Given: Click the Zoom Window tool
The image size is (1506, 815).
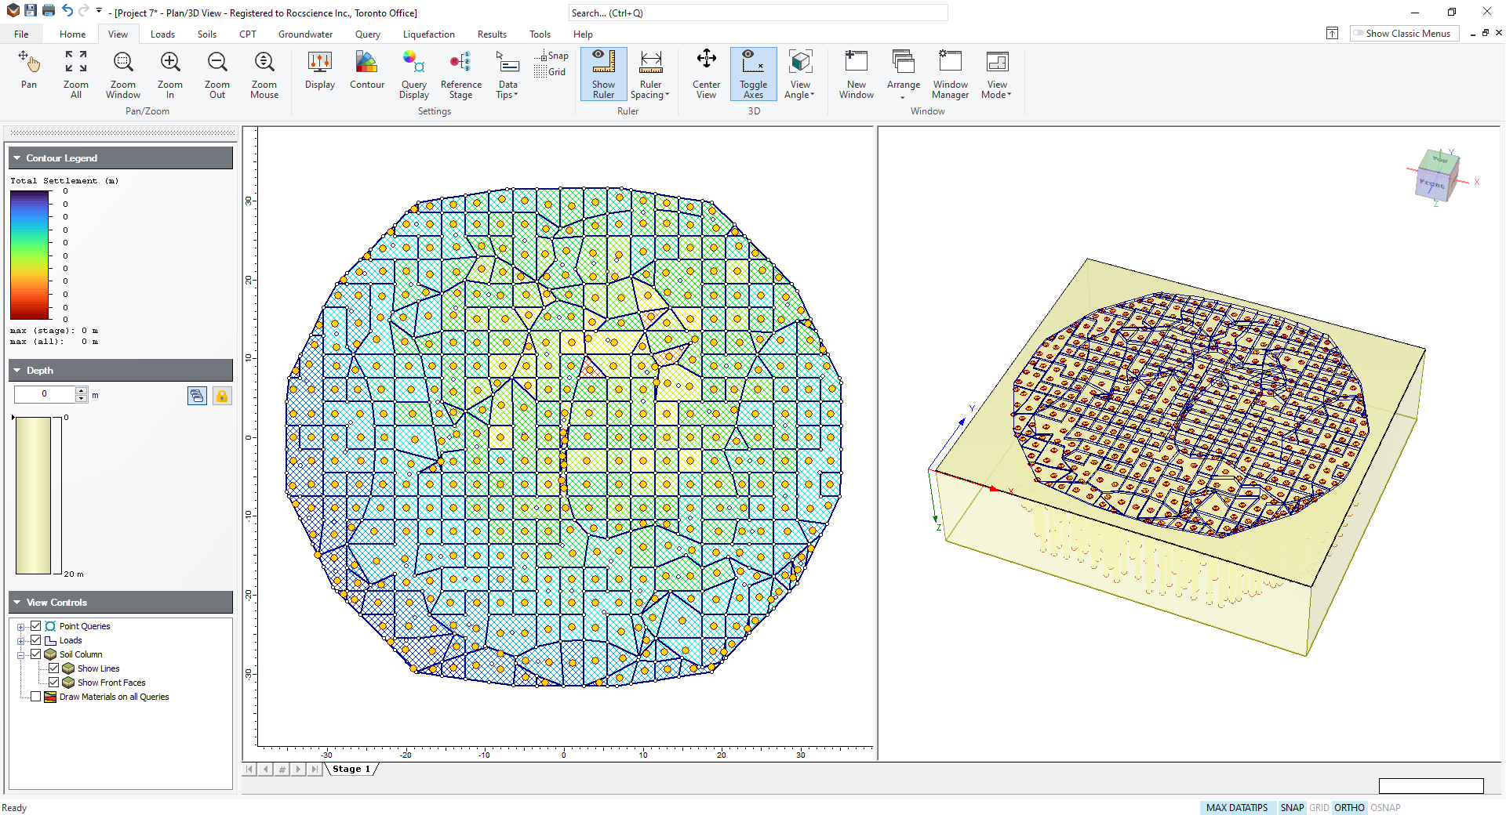Looking at the screenshot, I should (x=123, y=74).
